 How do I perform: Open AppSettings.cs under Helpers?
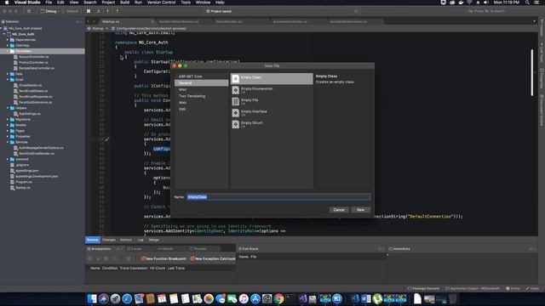[x=29, y=114]
